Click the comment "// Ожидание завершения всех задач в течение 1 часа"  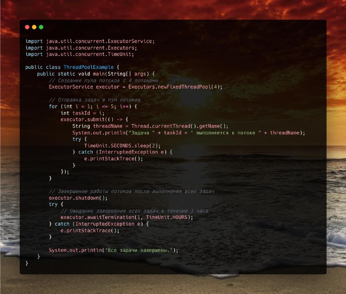click(135, 211)
